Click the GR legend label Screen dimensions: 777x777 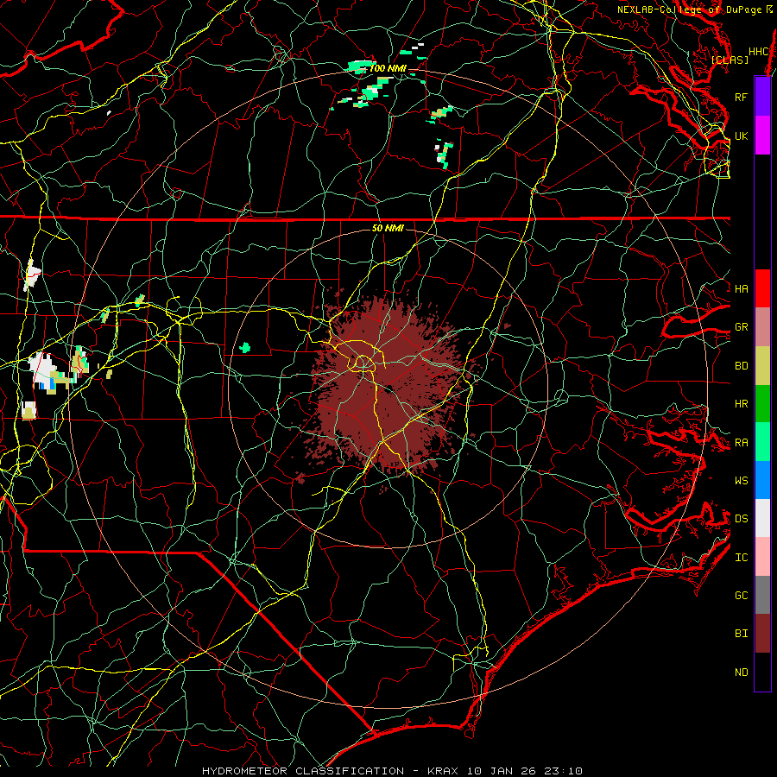click(x=742, y=327)
